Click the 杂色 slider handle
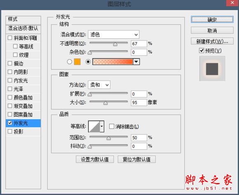Viewport: 239px width, 195px height. 90,53
